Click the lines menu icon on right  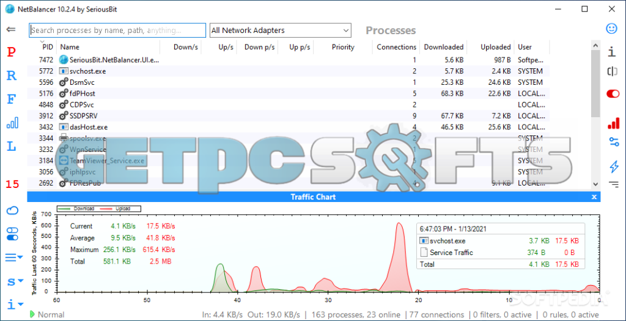[614, 184]
